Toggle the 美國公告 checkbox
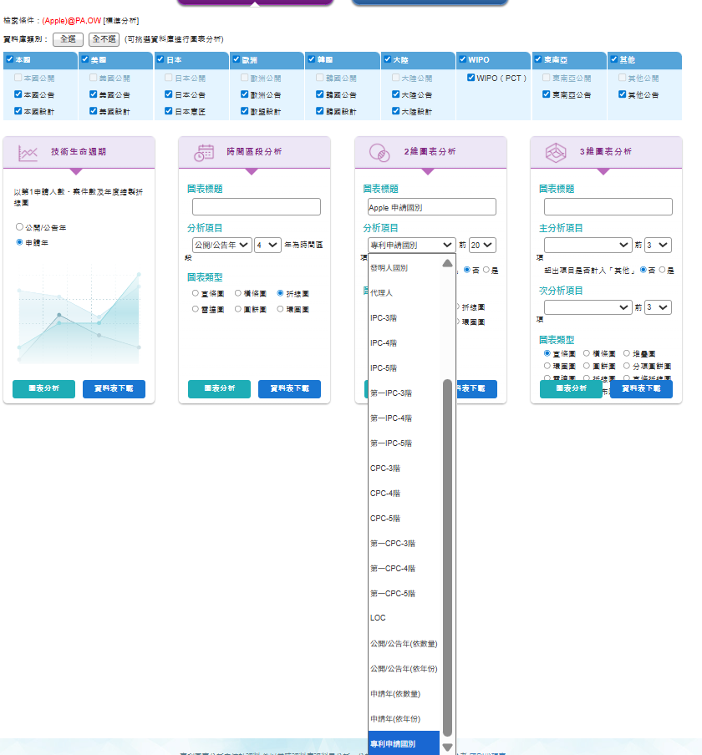The height and width of the screenshot is (755, 702). (94, 94)
